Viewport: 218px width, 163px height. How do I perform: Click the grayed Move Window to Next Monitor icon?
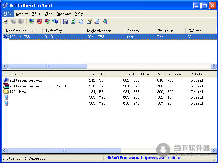tap(13, 21)
